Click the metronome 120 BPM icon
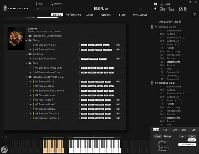The width and height of the screenshot is (199, 154). (52, 4)
